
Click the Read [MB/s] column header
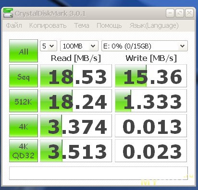point(76,58)
